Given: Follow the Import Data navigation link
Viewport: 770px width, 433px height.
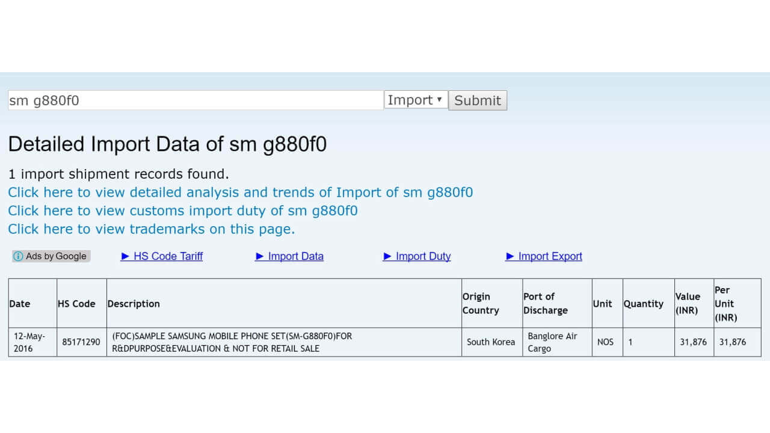Looking at the screenshot, I should click(294, 256).
